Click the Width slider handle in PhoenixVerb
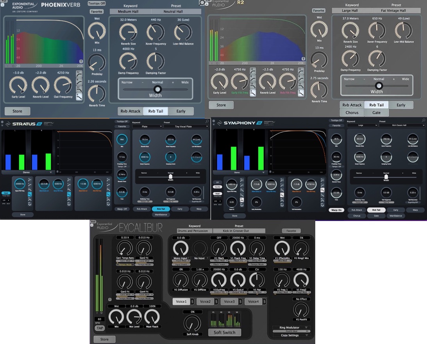The height and width of the screenshot is (344, 427). pyautogui.click(x=157, y=89)
